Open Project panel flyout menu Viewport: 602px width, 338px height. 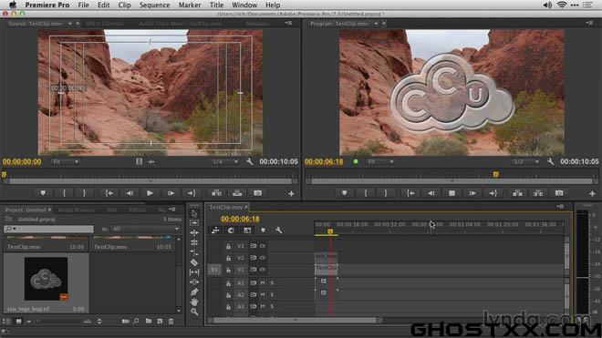click(x=172, y=210)
